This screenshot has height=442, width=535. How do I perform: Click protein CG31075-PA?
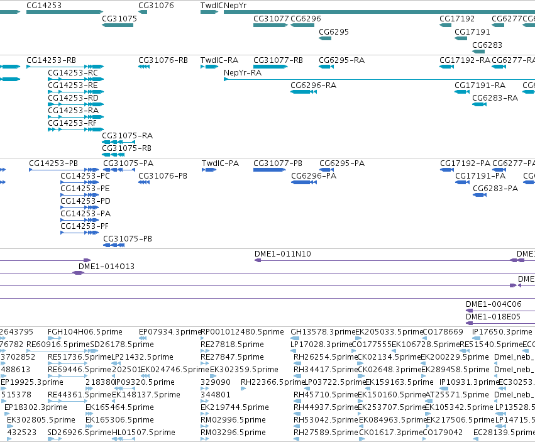(x=128, y=163)
